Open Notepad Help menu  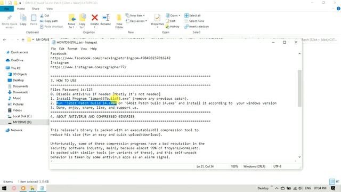point(94,49)
